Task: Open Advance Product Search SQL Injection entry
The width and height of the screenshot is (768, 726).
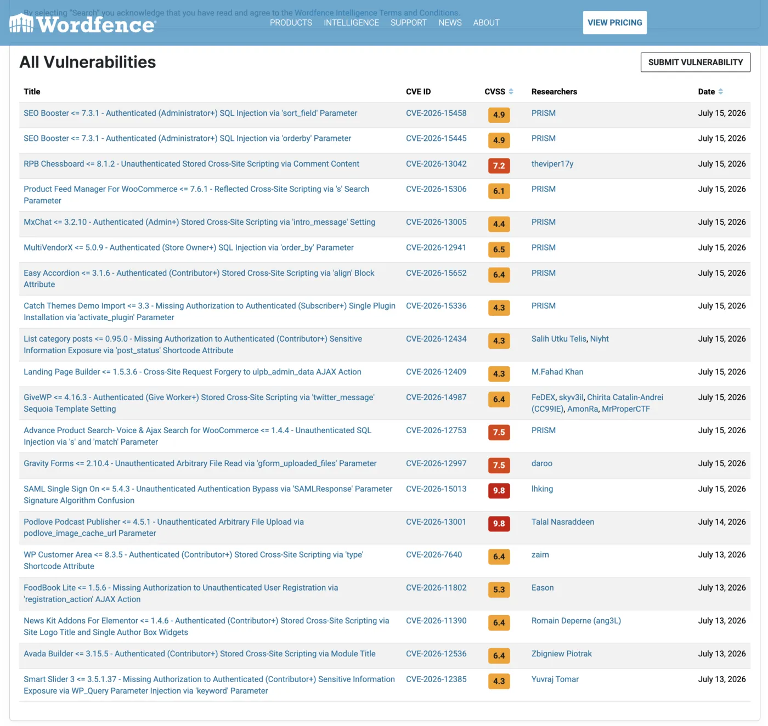Action: [x=197, y=436]
